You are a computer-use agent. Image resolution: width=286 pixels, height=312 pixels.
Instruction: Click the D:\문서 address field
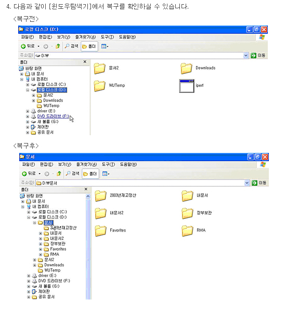pyautogui.click(x=140, y=183)
